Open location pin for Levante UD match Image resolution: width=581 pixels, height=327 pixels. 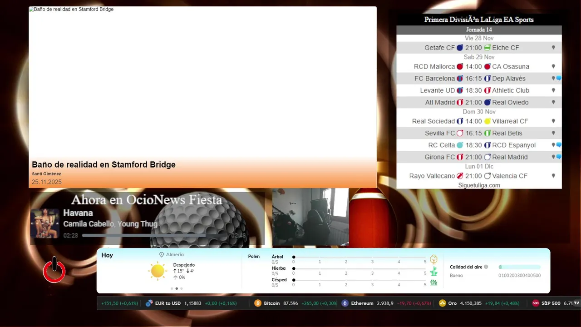click(x=553, y=90)
